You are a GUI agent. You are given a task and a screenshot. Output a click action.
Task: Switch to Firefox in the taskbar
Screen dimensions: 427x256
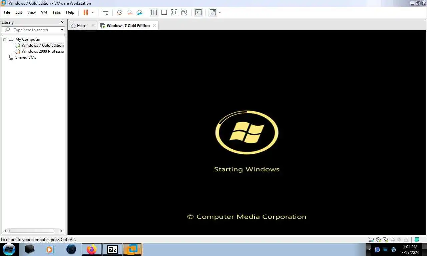pos(91,249)
